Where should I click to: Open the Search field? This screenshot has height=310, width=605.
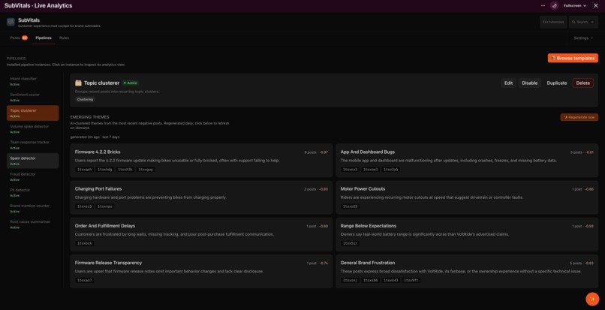(x=583, y=22)
